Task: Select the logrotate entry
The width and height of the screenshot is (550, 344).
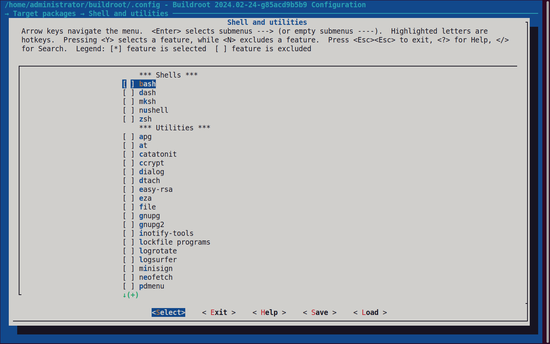Action: pos(158,251)
